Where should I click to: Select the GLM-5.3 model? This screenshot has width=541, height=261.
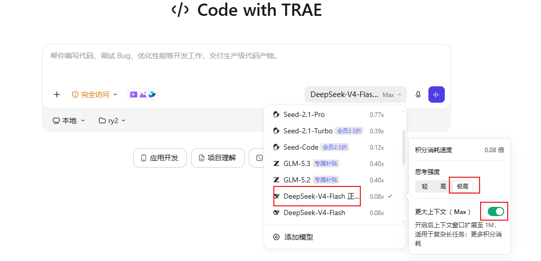pos(333,163)
